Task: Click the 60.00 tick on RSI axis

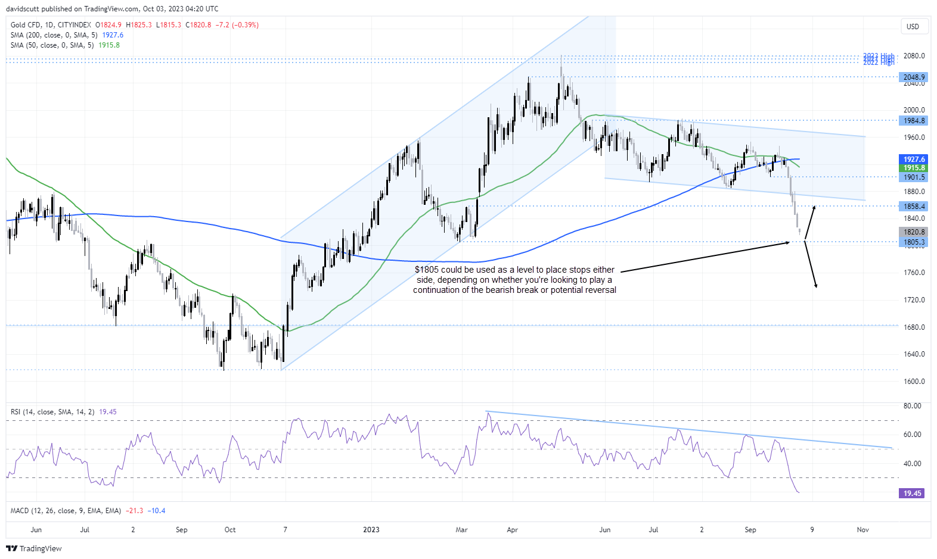Action: [912, 435]
